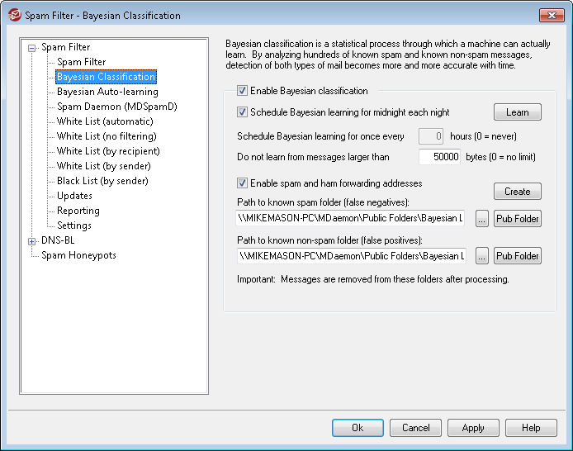The width and height of the screenshot is (573, 451).
Task: Select White List (automatic) item
Action: click(x=106, y=121)
